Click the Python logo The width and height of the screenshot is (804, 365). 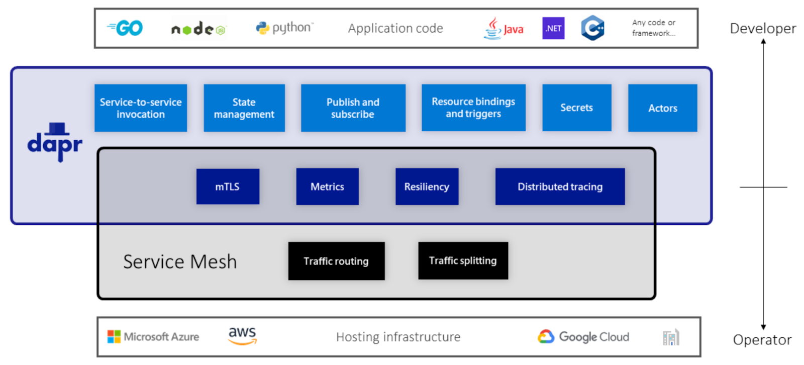284,28
